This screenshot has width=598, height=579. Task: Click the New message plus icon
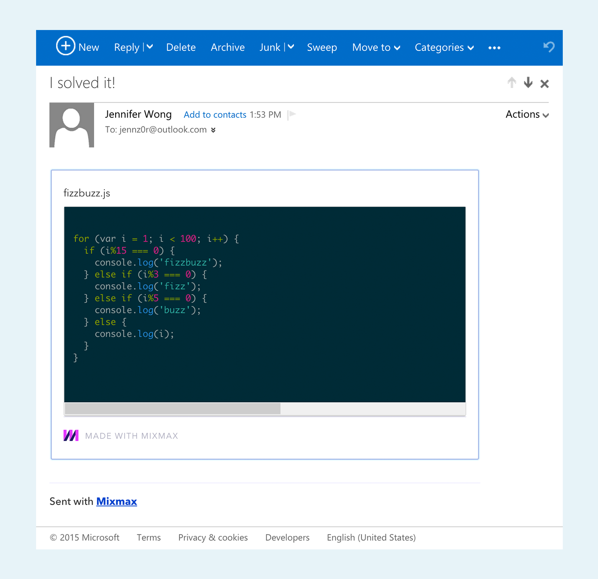66,46
